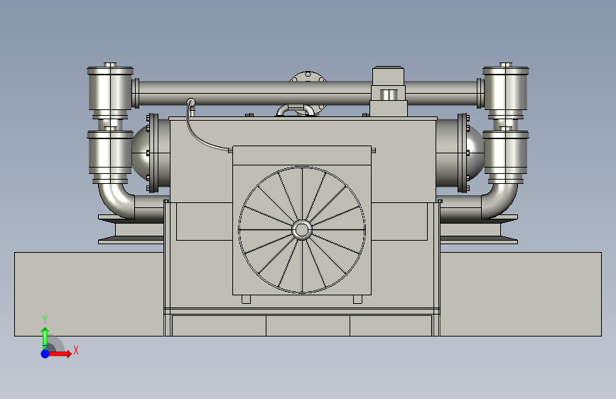This screenshot has width=616, height=399.
Task: Select the round bolted flange behind top pipe
Action: (308, 77)
